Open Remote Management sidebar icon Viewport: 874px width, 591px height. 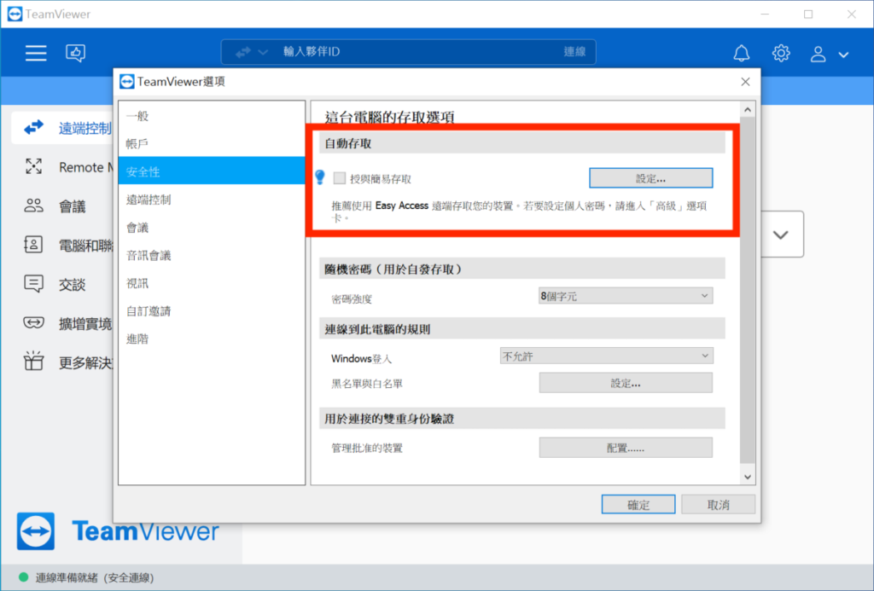(33, 166)
